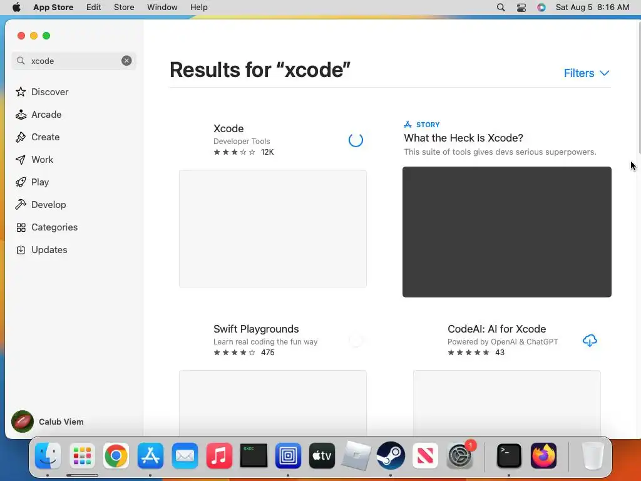Image resolution: width=641 pixels, height=481 pixels.
Task: Open Finder from the Dock
Action: (48, 456)
